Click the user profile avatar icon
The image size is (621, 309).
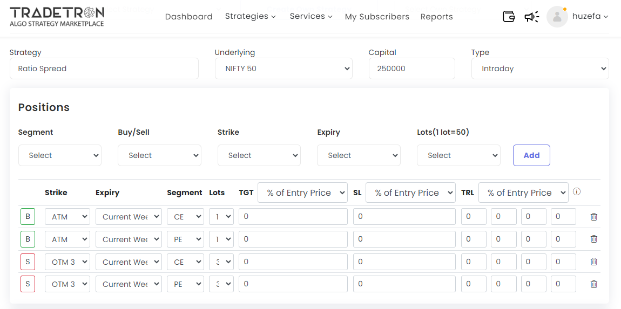click(x=557, y=17)
